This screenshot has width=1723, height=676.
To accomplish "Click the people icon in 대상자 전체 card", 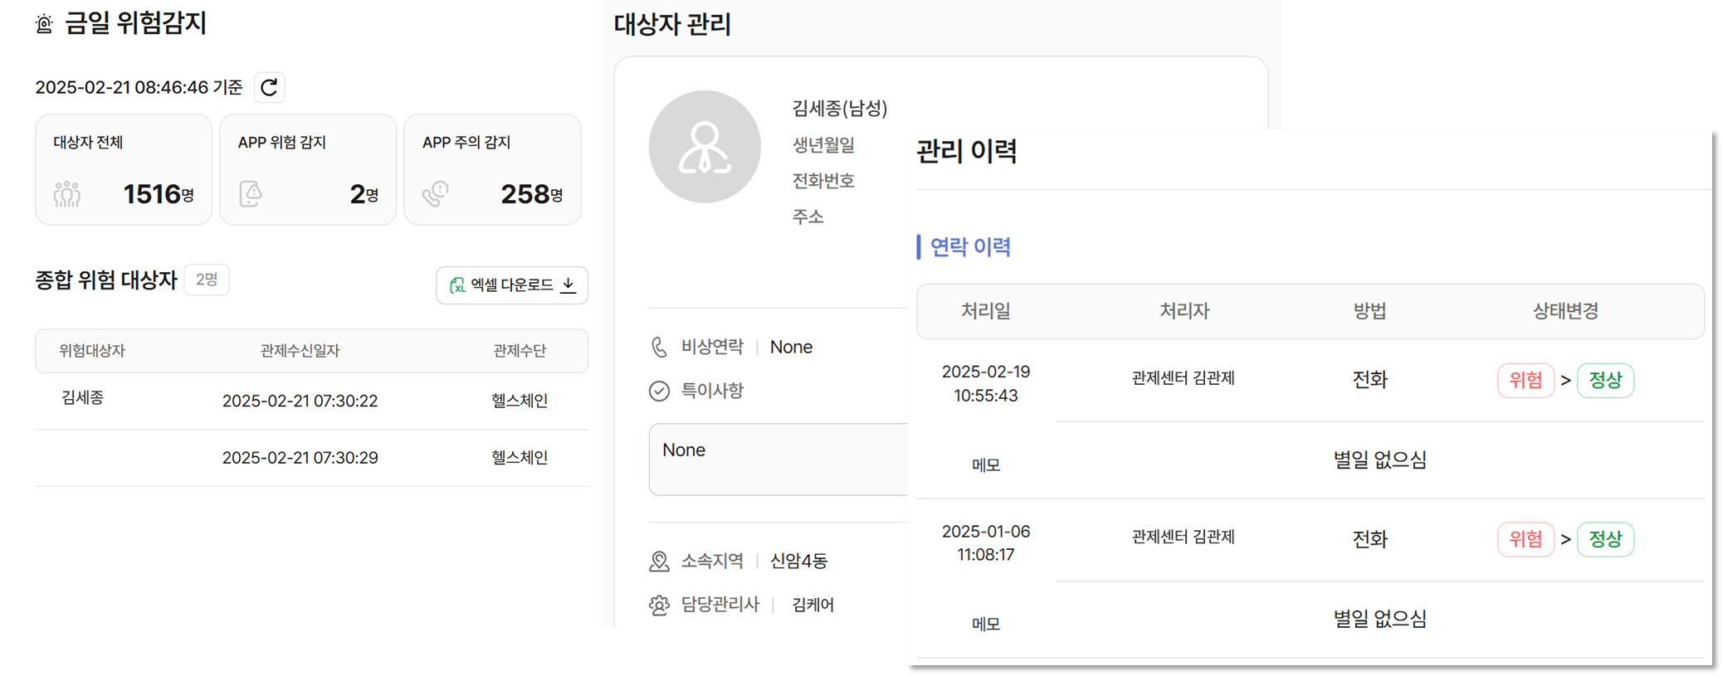I will click(x=67, y=194).
